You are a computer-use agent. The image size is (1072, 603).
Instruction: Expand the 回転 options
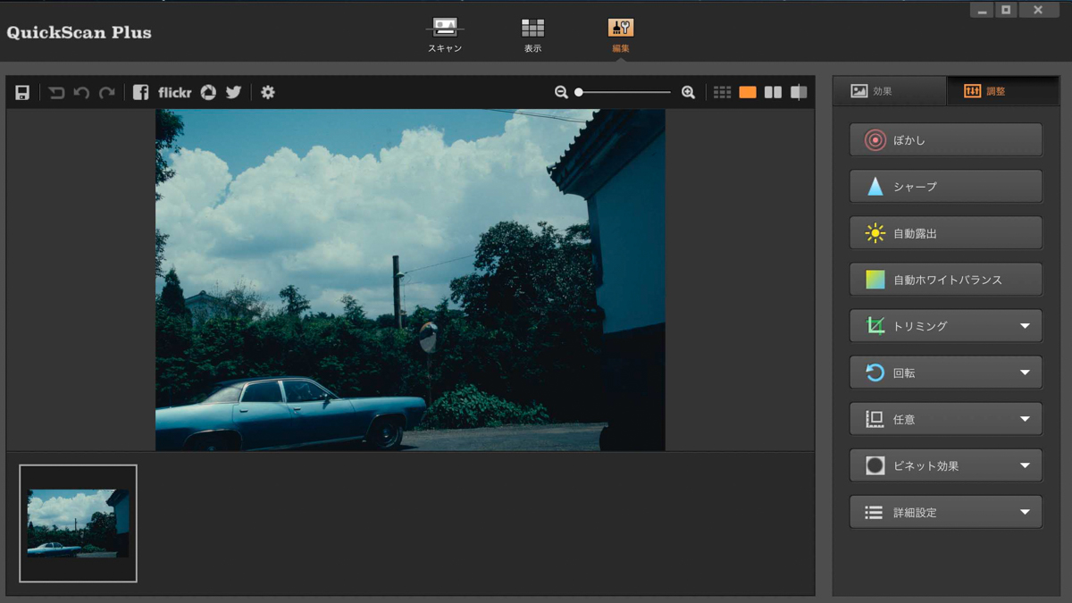(946, 373)
